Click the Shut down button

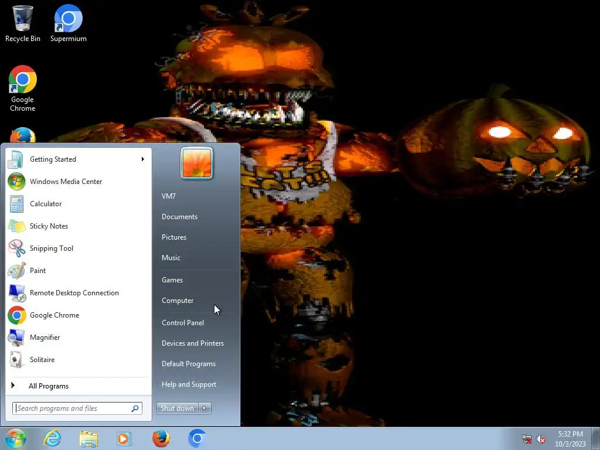tap(178, 408)
